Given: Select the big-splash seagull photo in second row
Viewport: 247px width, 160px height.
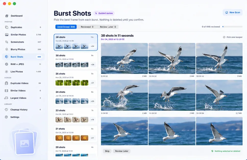Looking at the screenshot, I should point(124,95).
